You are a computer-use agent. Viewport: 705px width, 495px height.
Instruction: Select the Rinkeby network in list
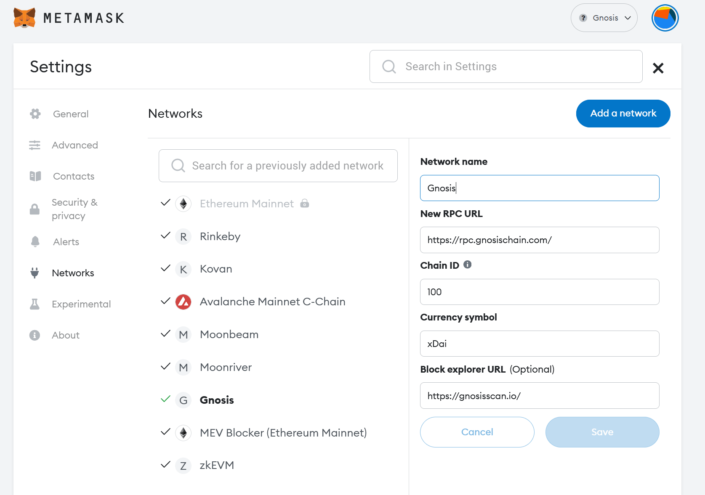(220, 236)
